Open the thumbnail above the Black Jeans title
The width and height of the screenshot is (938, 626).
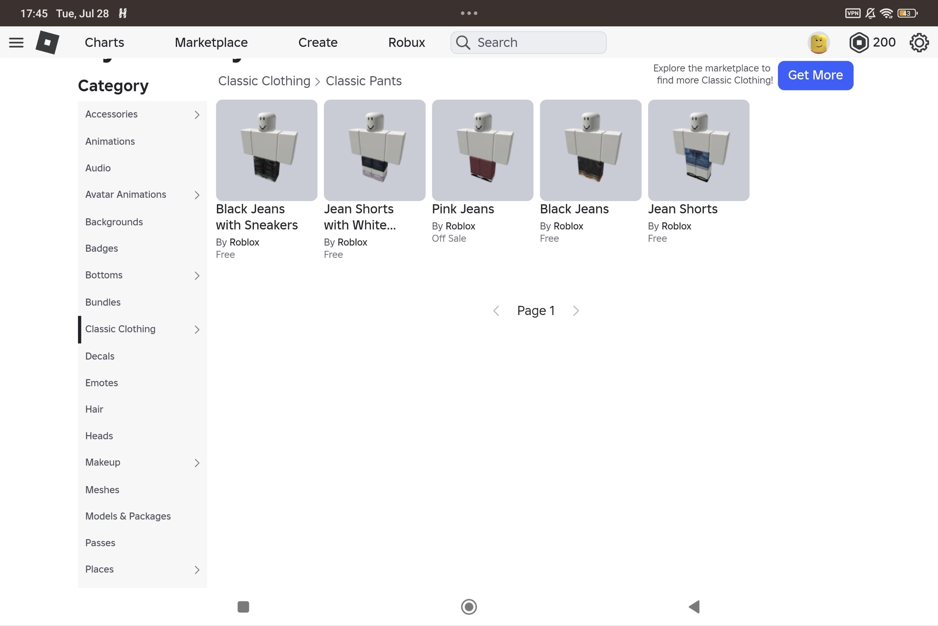click(591, 150)
